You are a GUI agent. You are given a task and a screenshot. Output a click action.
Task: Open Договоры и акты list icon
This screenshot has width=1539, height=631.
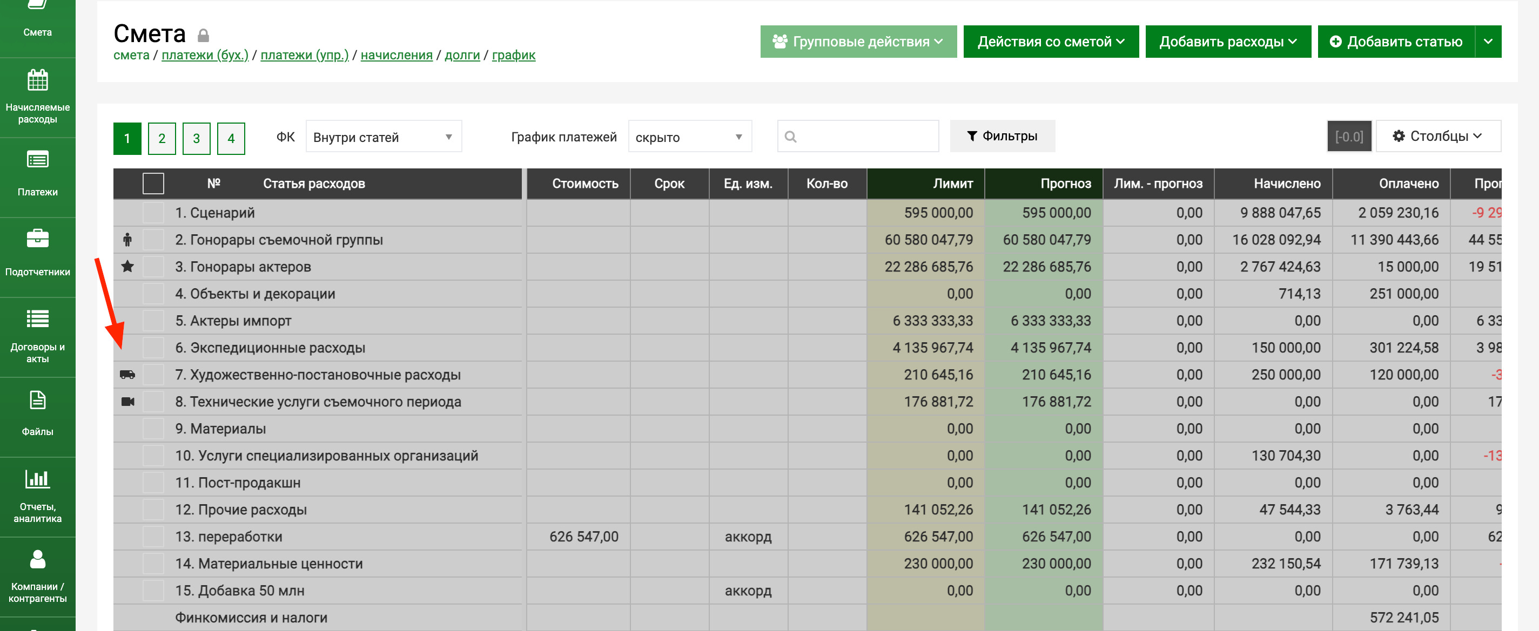[x=38, y=319]
